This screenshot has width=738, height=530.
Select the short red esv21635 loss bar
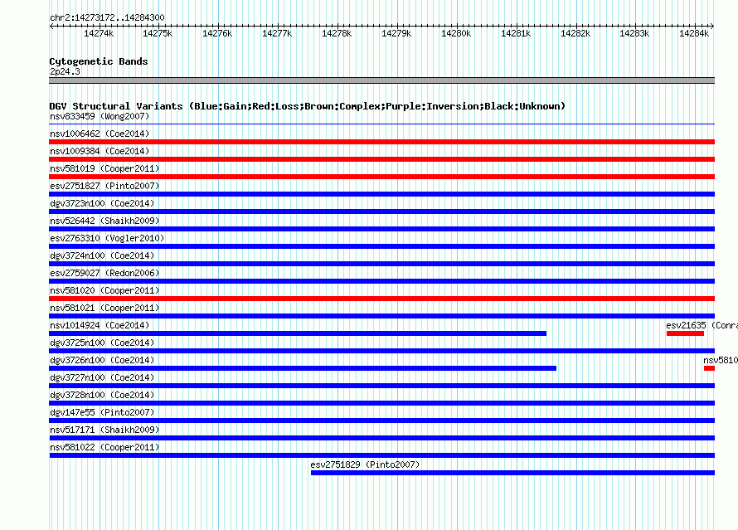pos(685,333)
